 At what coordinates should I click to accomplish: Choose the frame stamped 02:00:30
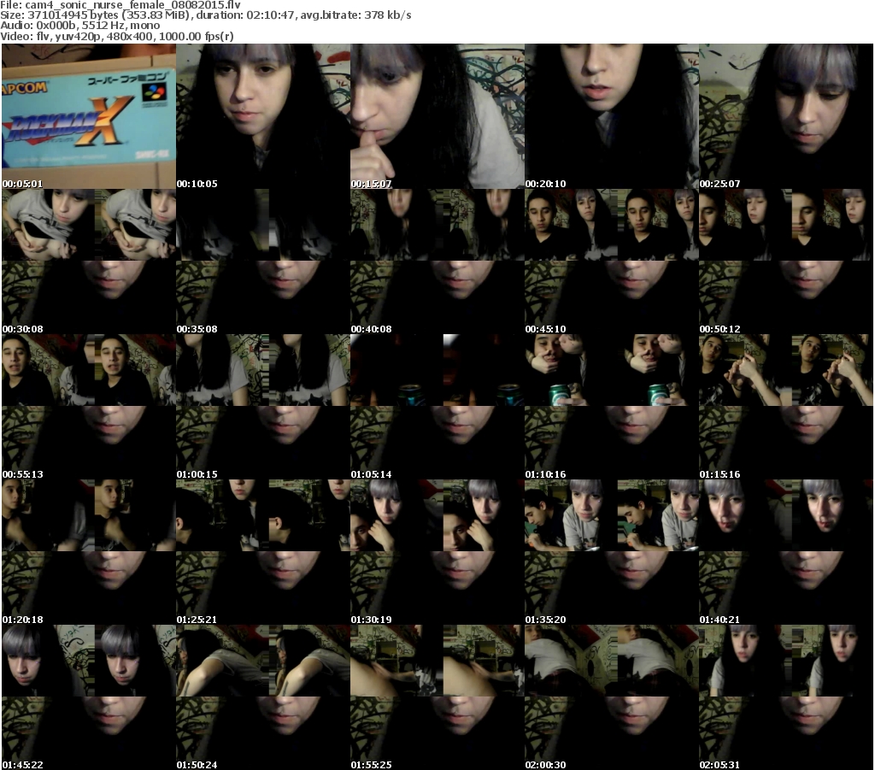click(x=612, y=697)
